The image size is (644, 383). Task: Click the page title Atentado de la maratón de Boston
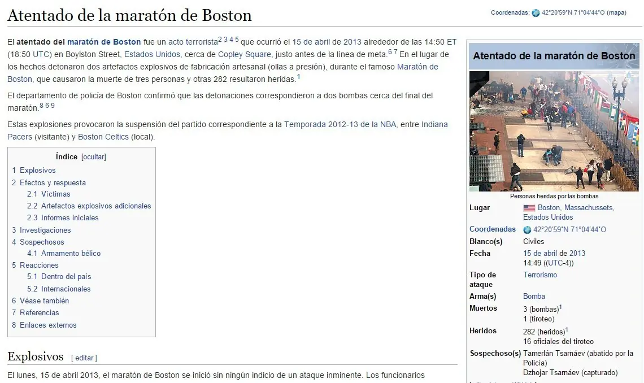pyautogui.click(x=129, y=15)
